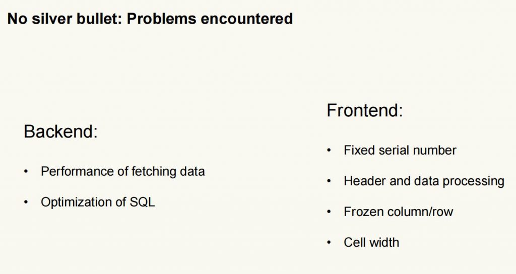
Task: Select the "Problems encountered" title text
Action: tap(210, 19)
